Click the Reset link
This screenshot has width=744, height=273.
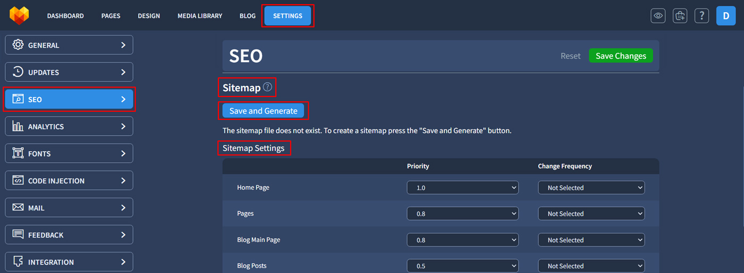pyautogui.click(x=570, y=56)
